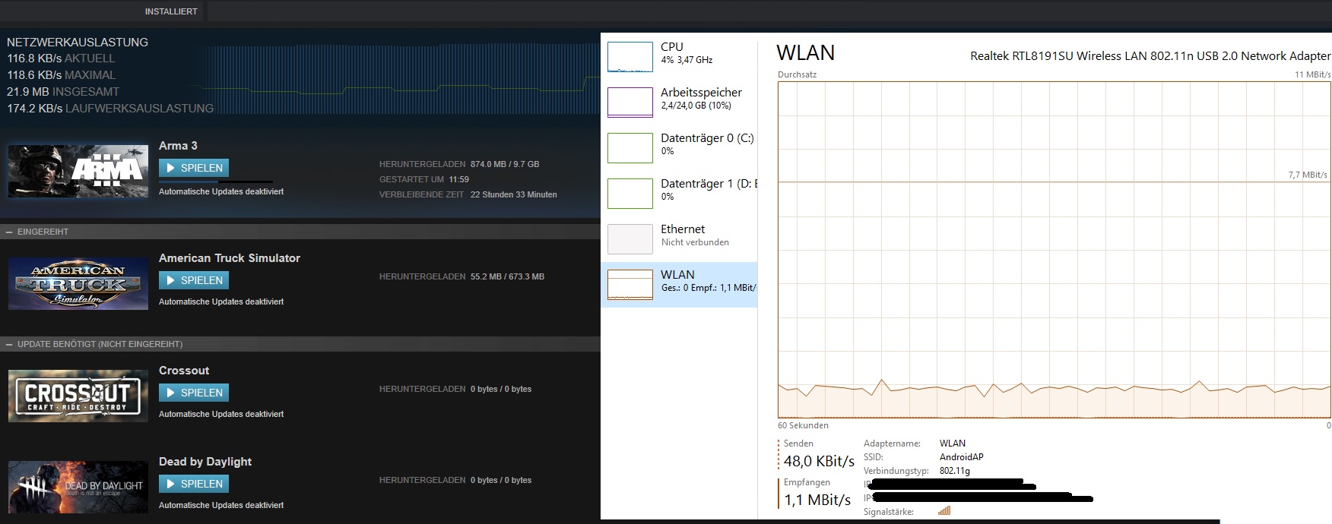The width and height of the screenshot is (1332, 524).
Task: Open American Truck Simulator thumbnail
Action: tap(78, 283)
